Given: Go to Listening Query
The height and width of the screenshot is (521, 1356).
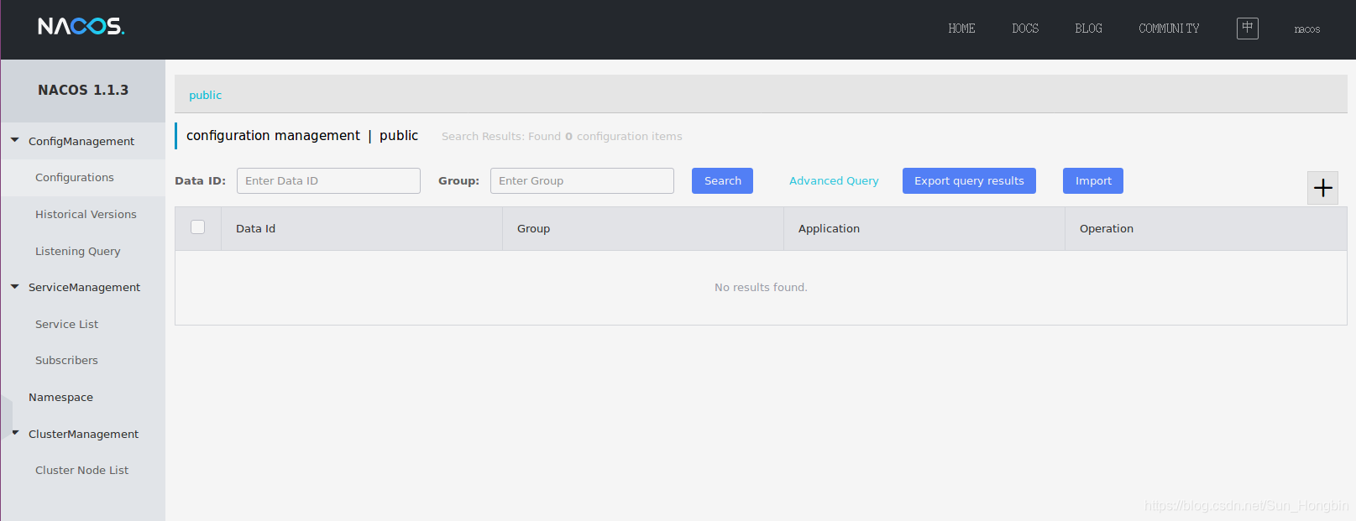Looking at the screenshot, I should [78, 251].
